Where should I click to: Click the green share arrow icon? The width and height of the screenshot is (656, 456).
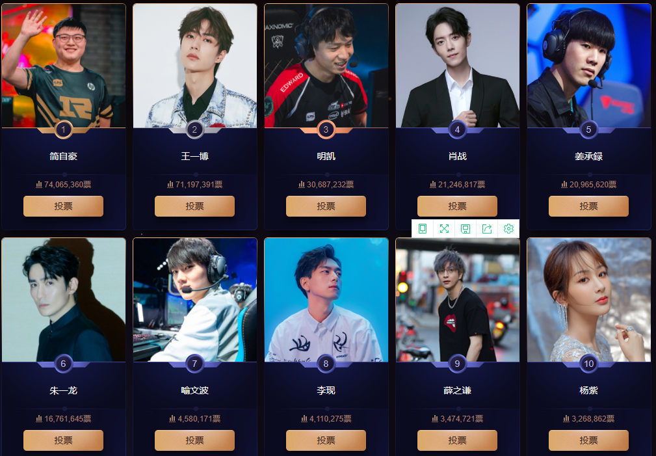(x=487, y=228)
